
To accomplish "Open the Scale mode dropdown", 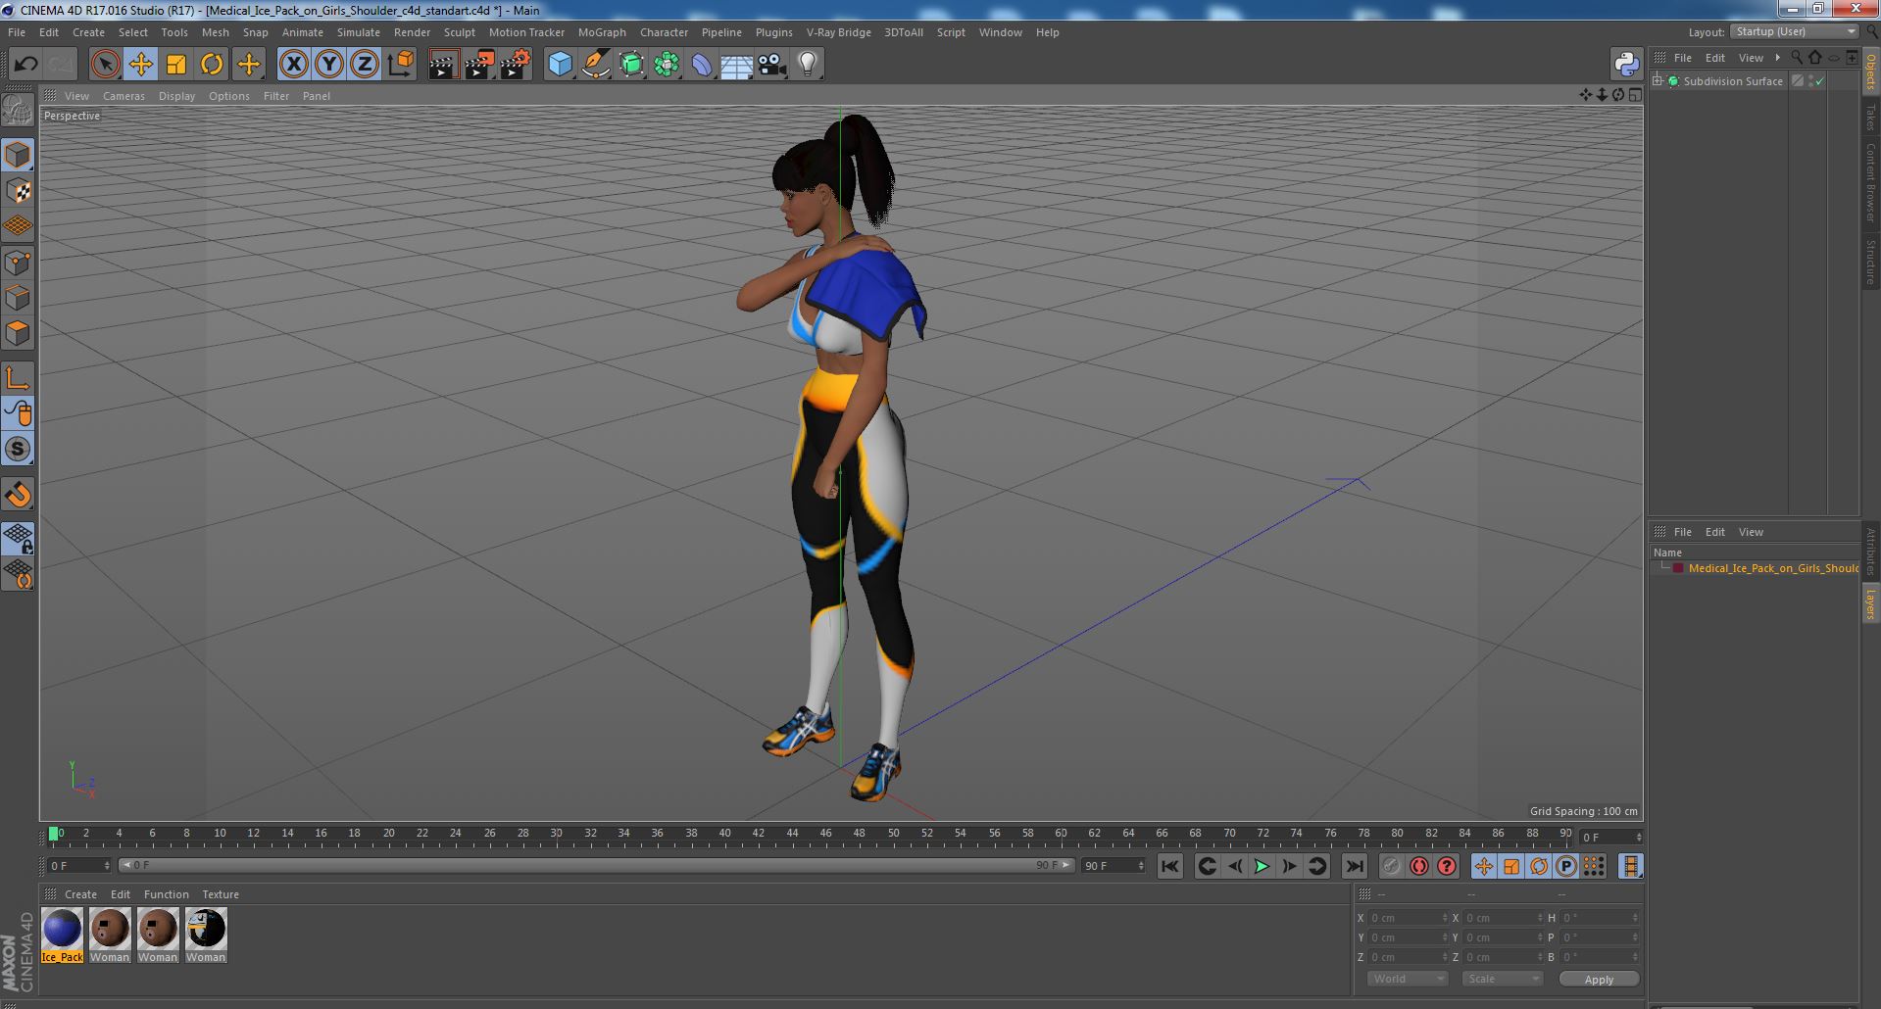I will pyautogui.click(x=1503, y=979).
